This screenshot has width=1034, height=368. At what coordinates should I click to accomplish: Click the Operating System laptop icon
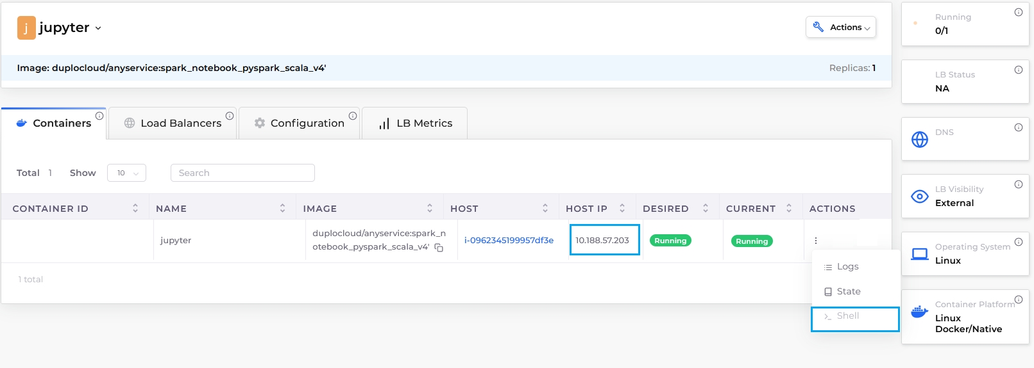(x=919, y=254)
